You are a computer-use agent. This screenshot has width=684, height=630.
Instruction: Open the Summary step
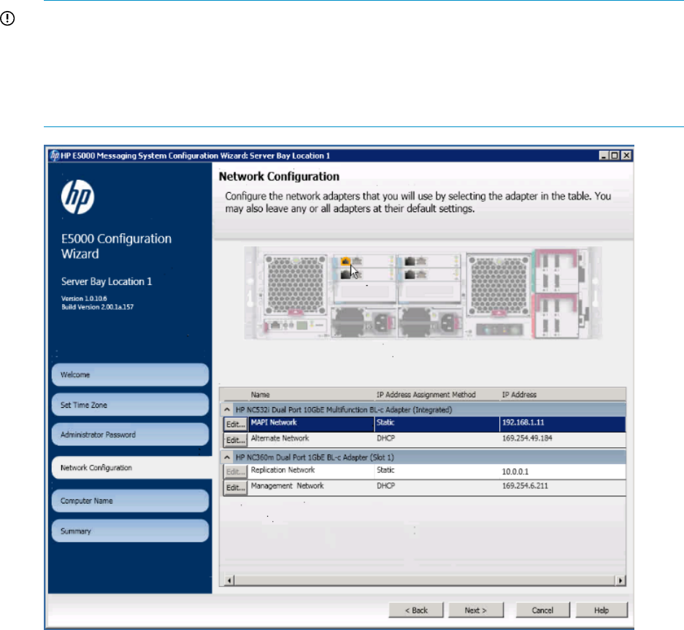pyautogui.click(x=130, y=531)
